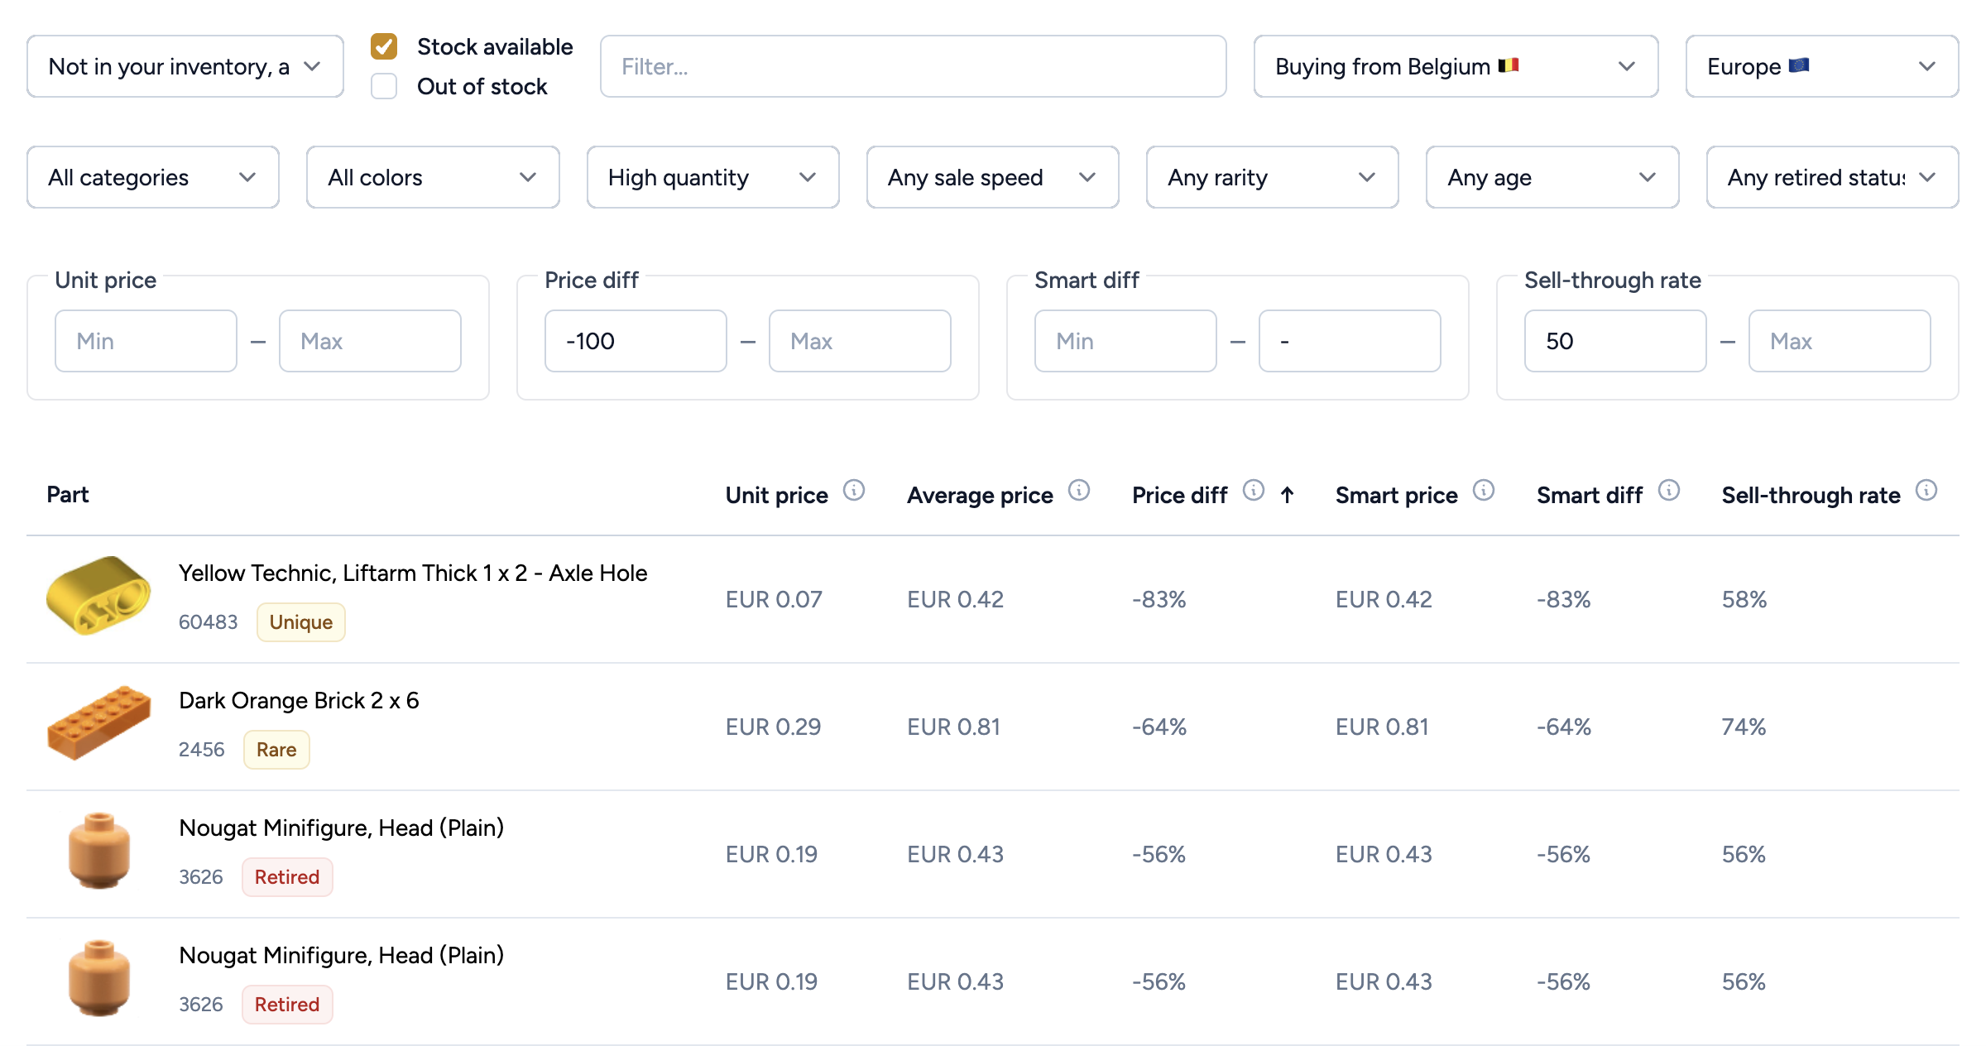The image size is (1986, 1046).
Task: Uncheck the Stock available checkbox
Action: (x=384, y=46)
